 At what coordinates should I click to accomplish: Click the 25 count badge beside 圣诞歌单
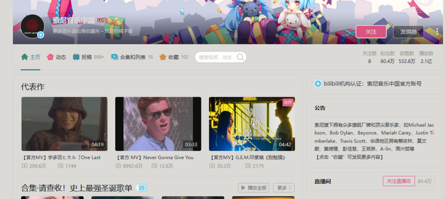click(x=141, y=187)
